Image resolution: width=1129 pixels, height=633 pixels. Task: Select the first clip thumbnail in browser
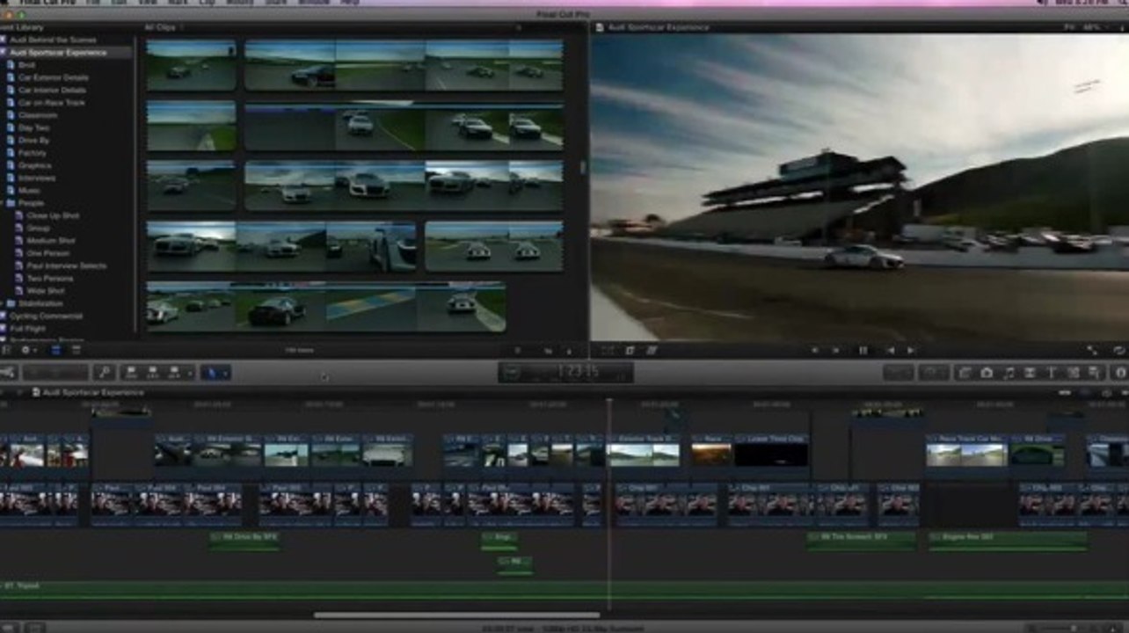[192, 65]
